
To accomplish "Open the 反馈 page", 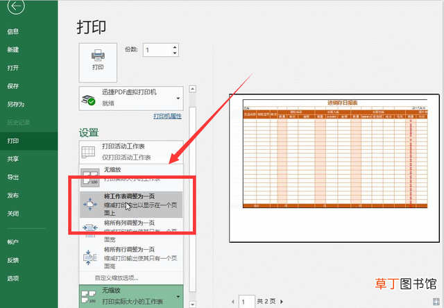I will (x=13, y=260).
